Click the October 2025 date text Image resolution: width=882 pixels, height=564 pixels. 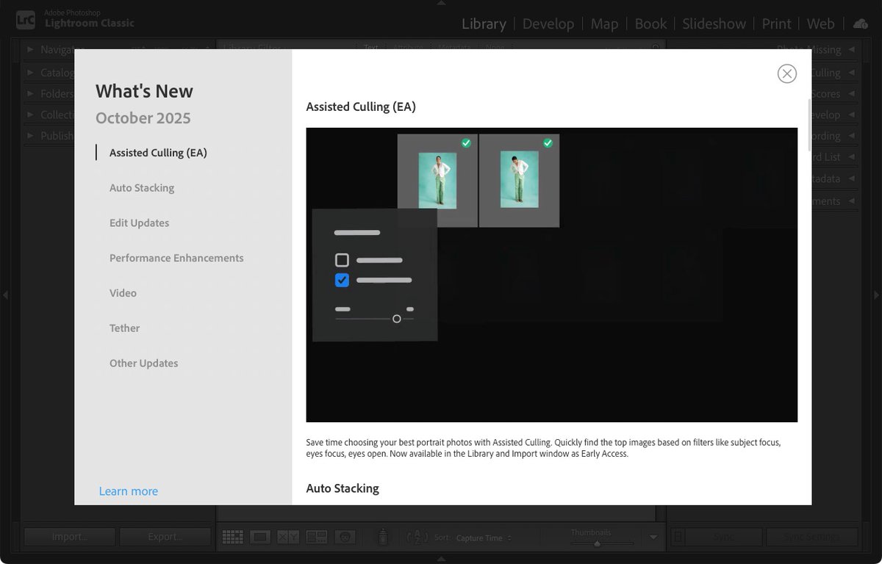pyautogui.click(x=143, y=118)
